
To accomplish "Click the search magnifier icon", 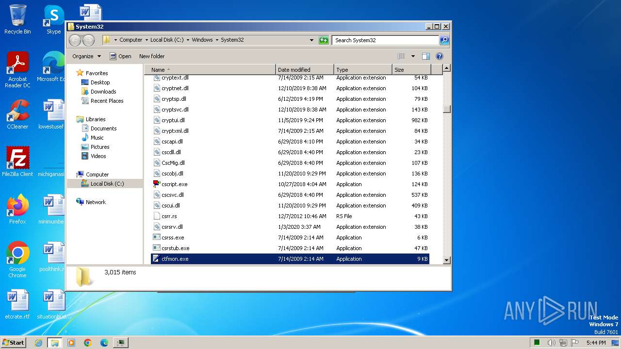I will [x=444, y=40].
